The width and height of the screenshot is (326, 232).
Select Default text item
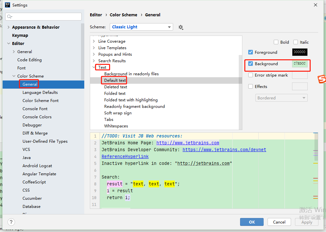[115, 80]
